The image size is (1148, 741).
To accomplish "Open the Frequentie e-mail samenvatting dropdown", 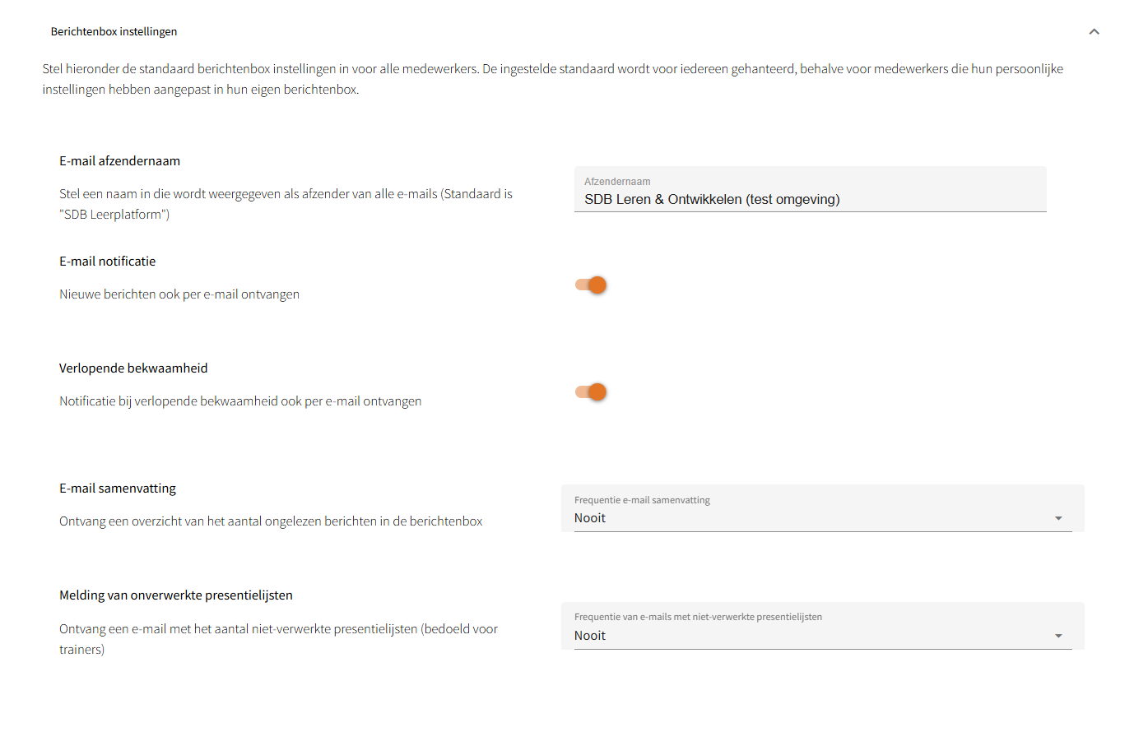I will click(x=815, y=518).
